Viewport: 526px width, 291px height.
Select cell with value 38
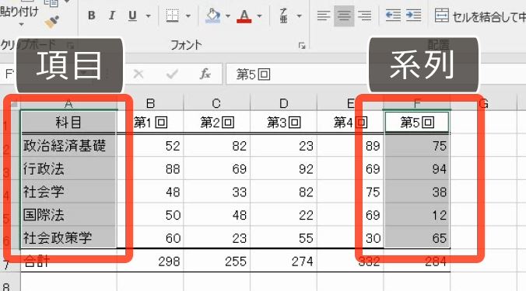[417, 192]
